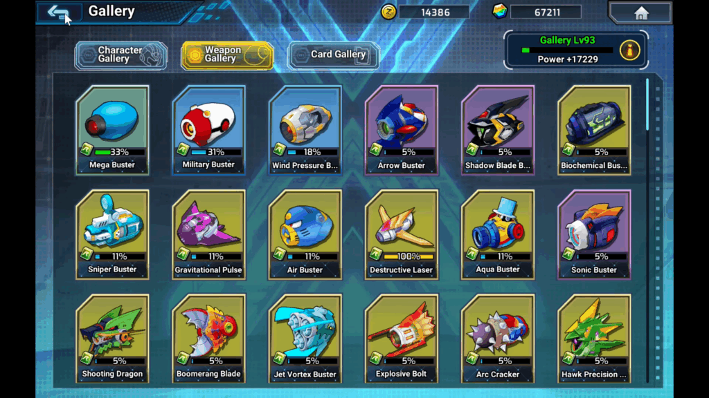This screenshot has width=709, height=398.
Task: Select the Mega Buster weapon card
Action: click(112, 130)
